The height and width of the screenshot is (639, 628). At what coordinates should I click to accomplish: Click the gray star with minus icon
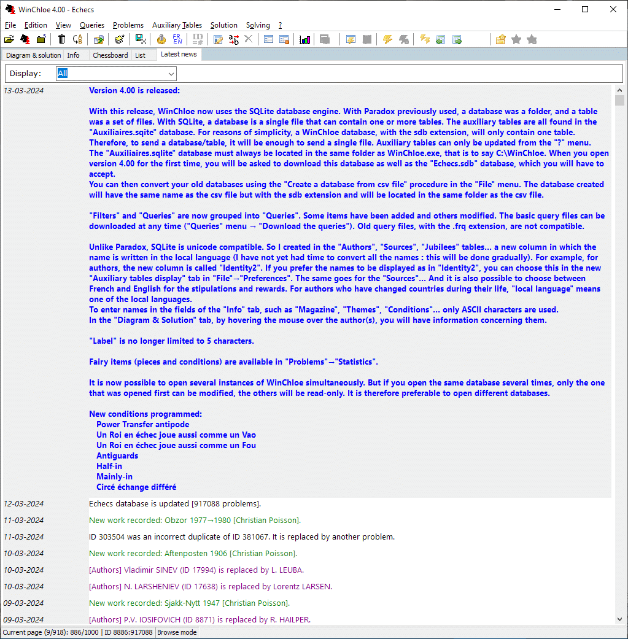(x=532, y=39)
